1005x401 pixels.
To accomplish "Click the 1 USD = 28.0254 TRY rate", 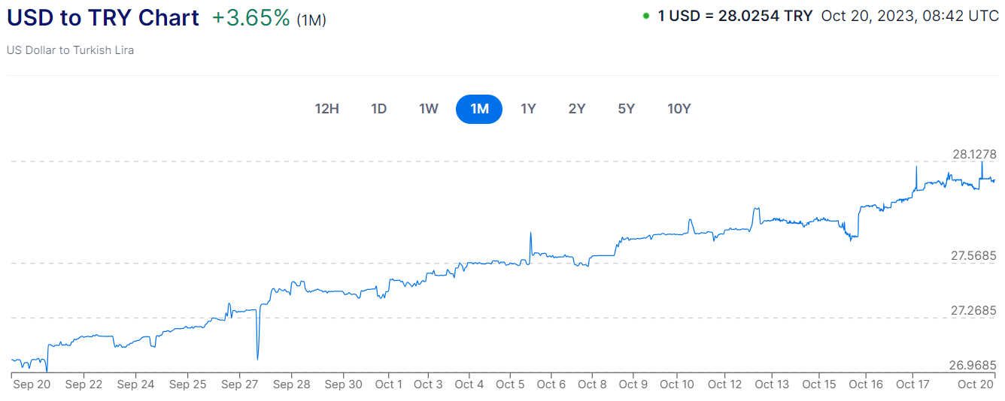I will [735, 16].
